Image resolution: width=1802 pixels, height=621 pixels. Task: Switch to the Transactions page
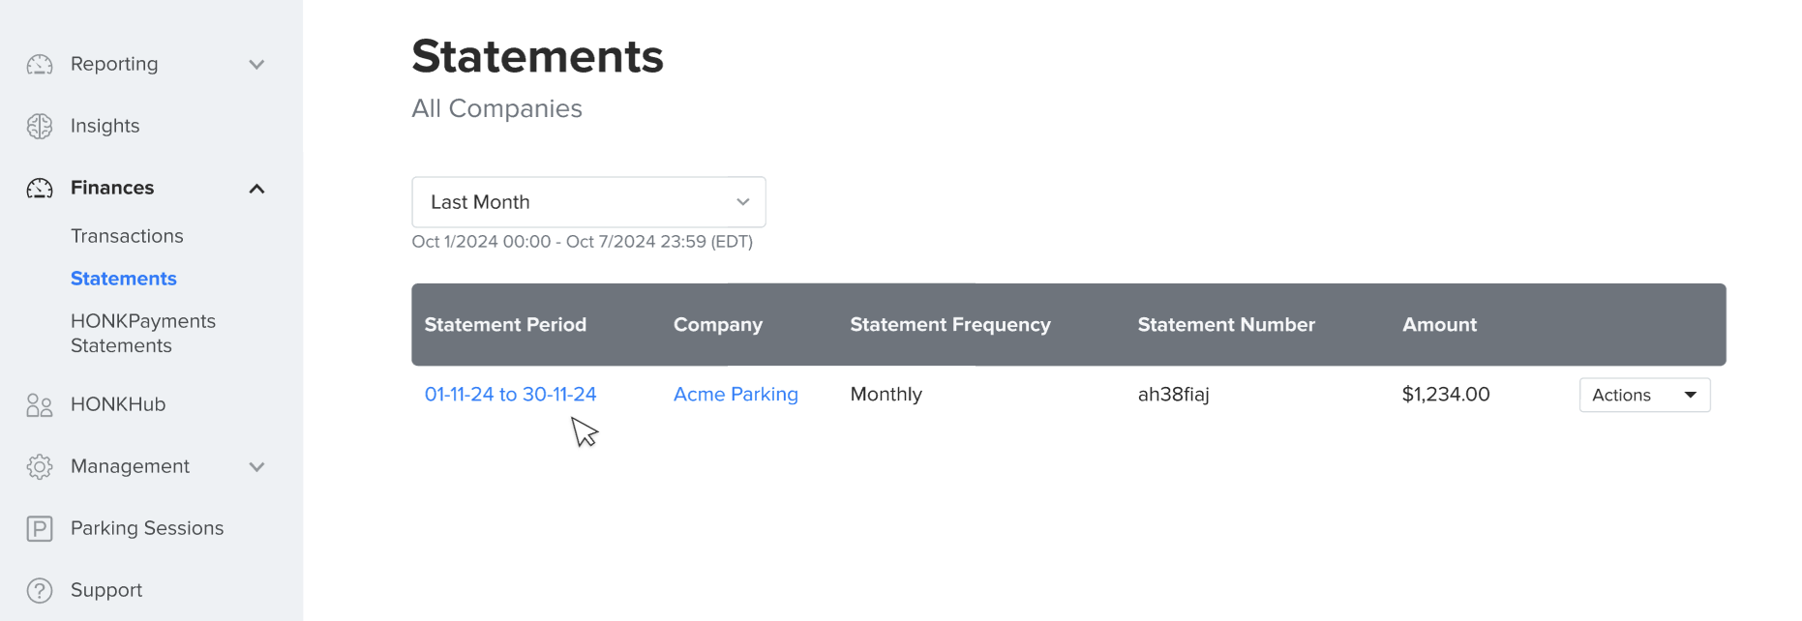pos(127,235)
